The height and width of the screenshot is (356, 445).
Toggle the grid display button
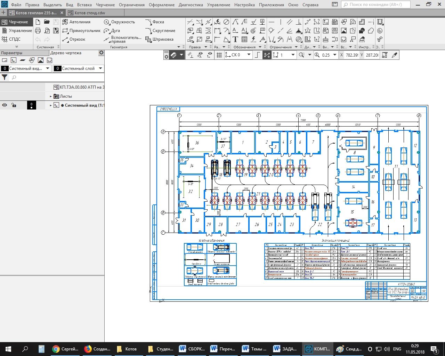[x=219, y=55]
